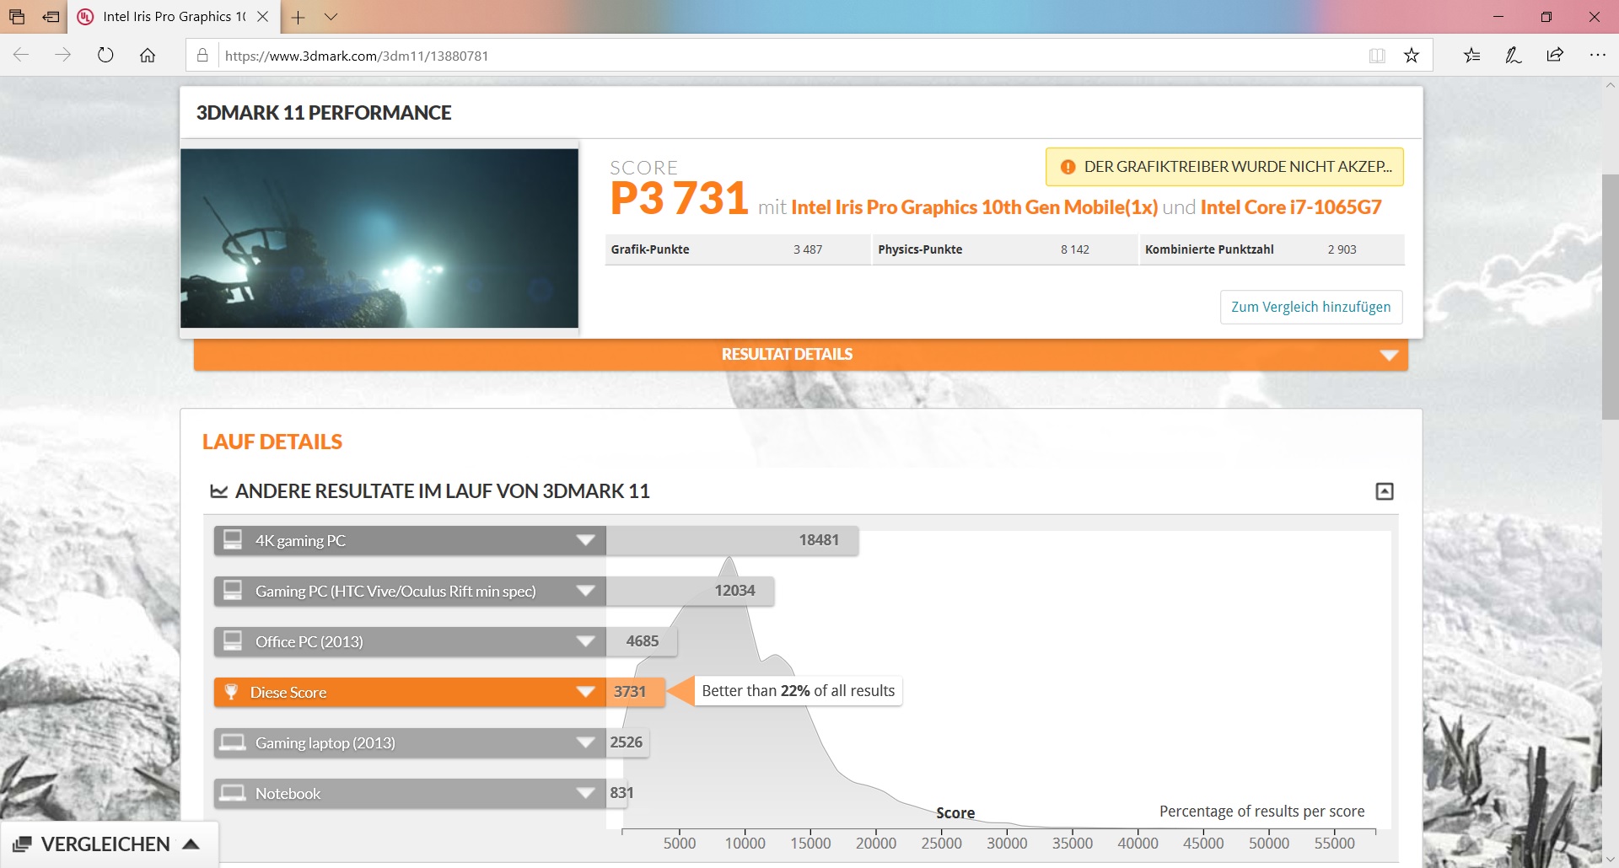Screen dimensions: 1619x868
Task: Expand the 4K gaming PC row
Action: point(586,540)
